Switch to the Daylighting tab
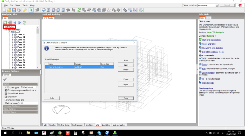Screen dimensions: 245x137 (106, 125)
